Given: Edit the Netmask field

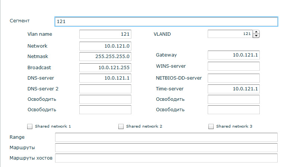Looking at the screenshot, I should click(105, 57).
